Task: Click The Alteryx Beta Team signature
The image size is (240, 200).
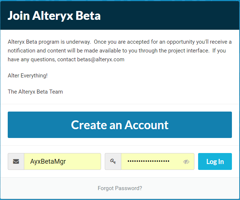Action: [35, 92]
